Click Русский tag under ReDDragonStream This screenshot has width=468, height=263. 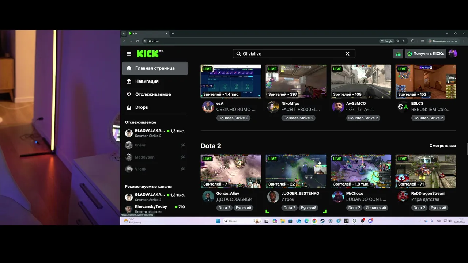coord(438,208)
